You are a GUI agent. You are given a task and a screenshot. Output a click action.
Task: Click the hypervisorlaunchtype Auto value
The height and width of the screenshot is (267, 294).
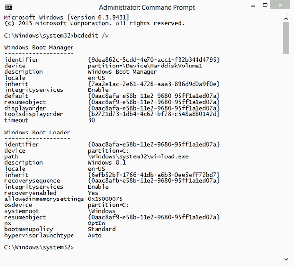point(95,235)
